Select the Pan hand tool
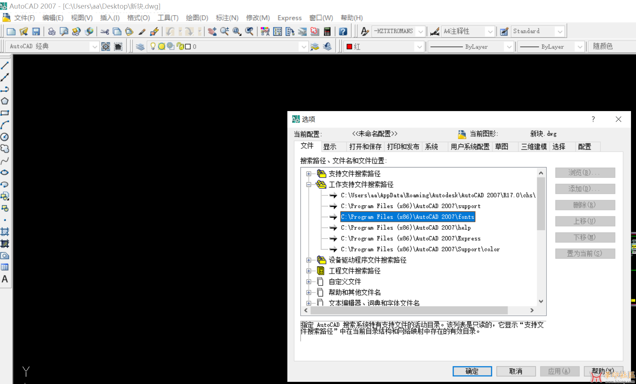This screenshot has height=384, width=636. click(x=212, y=32)
